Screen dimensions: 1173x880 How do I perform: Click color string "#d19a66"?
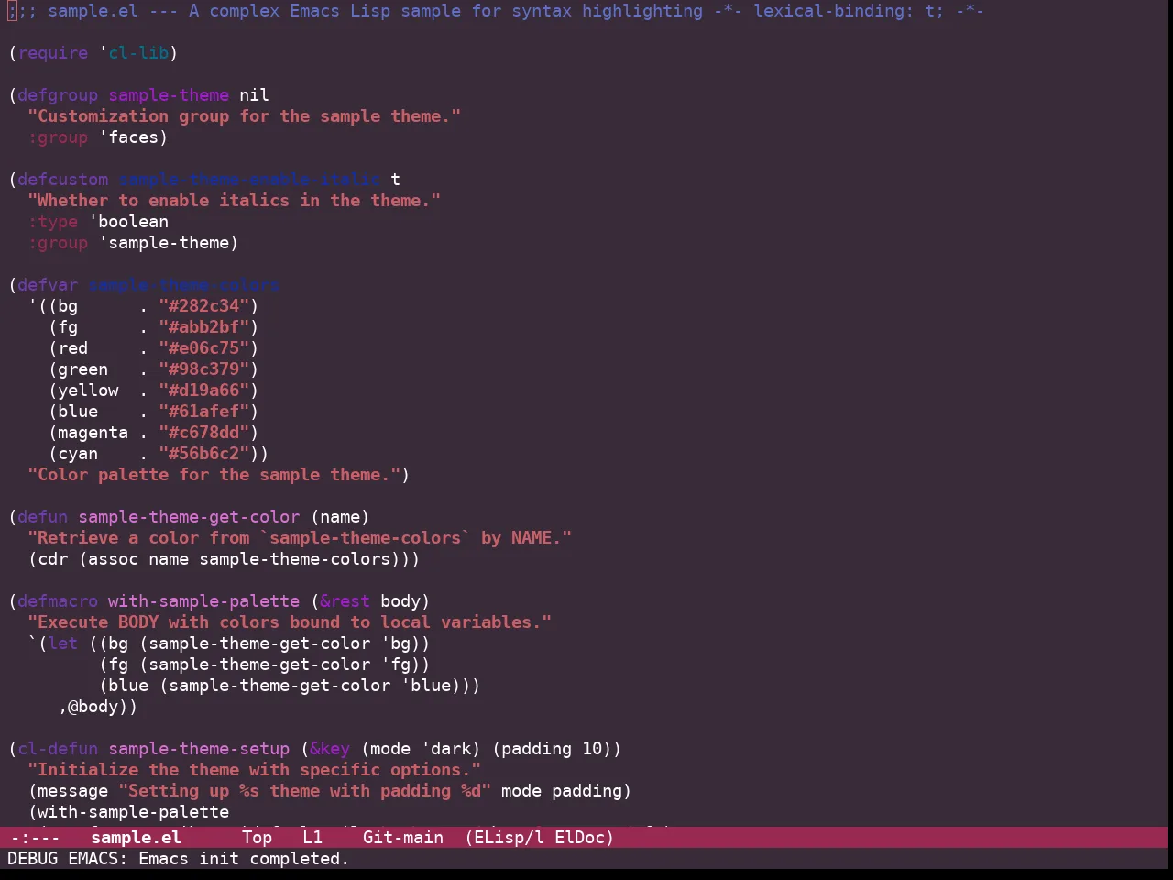pos(204,390)
